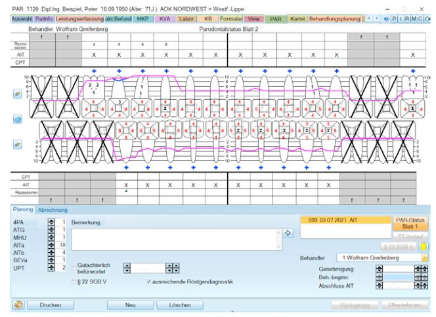436x317 pixels.
Task: Expand the Behandler dropdown list
Action: pyautogui.click(x=424, y=258)
